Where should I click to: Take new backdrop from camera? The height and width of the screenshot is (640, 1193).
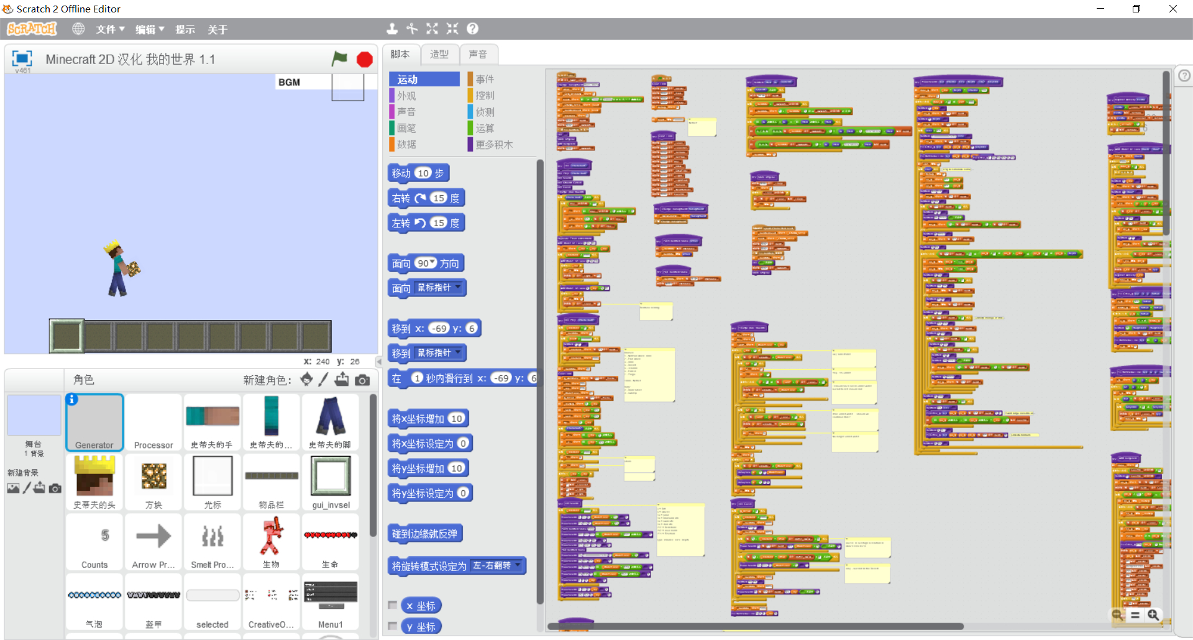point(55,488)
